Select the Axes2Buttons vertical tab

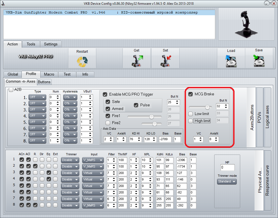tap(252, 117)
